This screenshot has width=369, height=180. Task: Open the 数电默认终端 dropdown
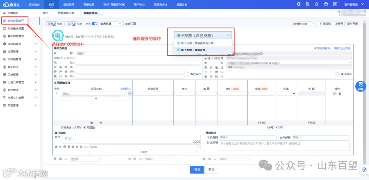[303, 24]
